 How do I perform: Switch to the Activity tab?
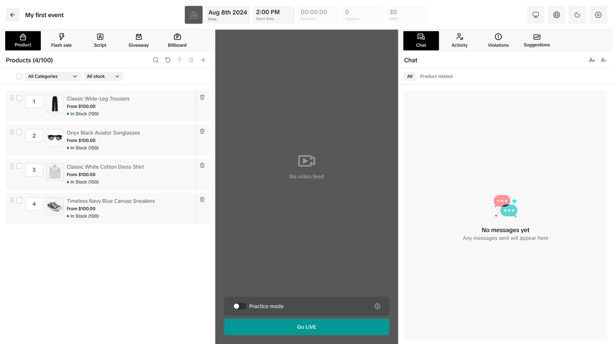point(459,41)
